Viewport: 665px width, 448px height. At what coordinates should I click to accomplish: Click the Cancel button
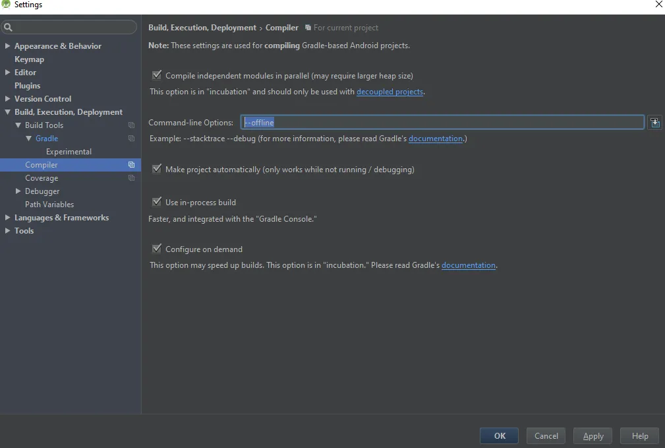click(546, 435)
